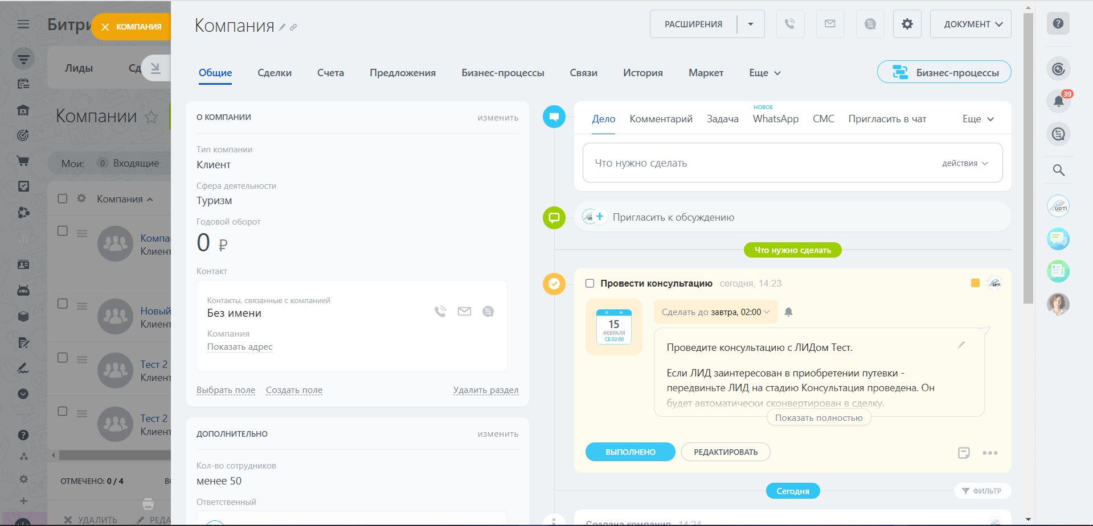Expand the 'Сделать до завтра, 02:00' deadline dropdown
1093x526 pixels.
(715, 312)
